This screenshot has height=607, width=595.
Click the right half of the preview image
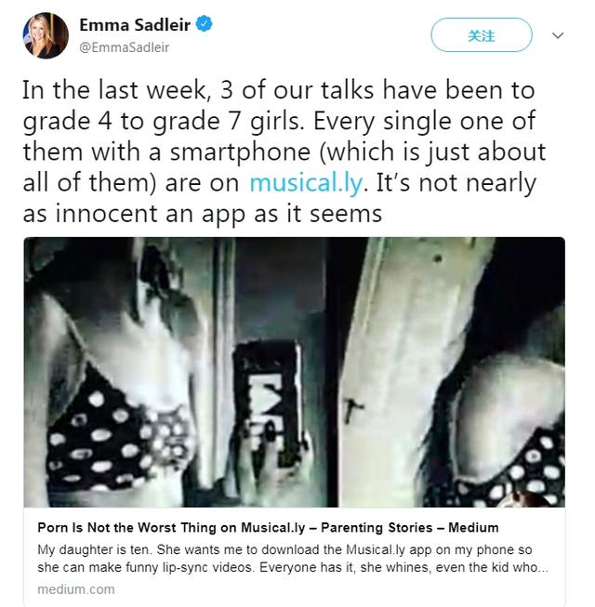pyautogui.click(x=465, y=372)
